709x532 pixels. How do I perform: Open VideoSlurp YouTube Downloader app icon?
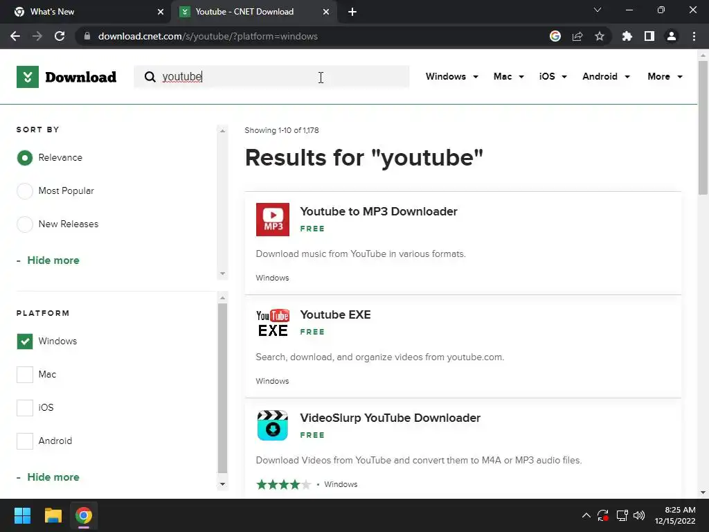tap(273, 426)
